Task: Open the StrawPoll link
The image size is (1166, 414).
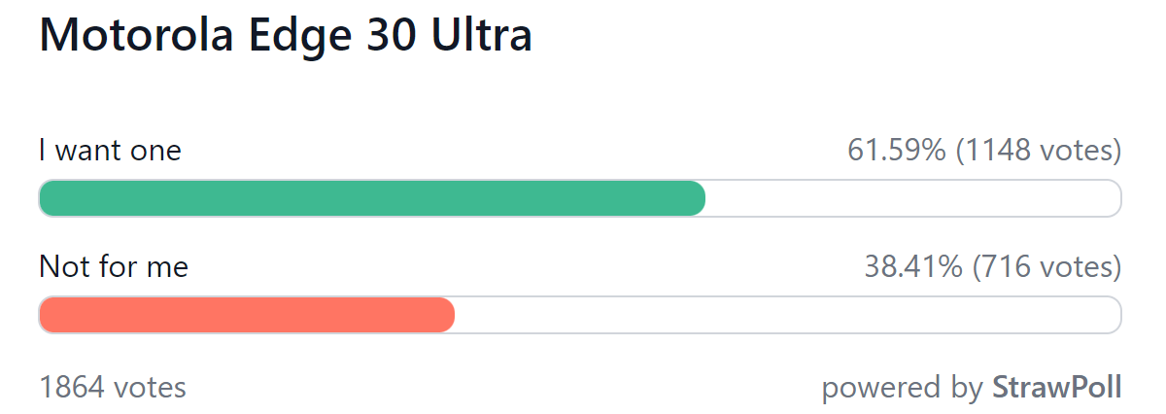Action: pos(1056,388)
